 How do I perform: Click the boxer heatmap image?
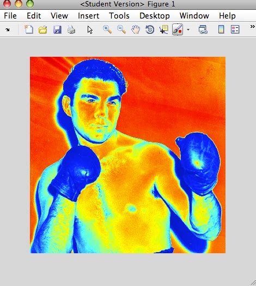(x=127, y=155)
